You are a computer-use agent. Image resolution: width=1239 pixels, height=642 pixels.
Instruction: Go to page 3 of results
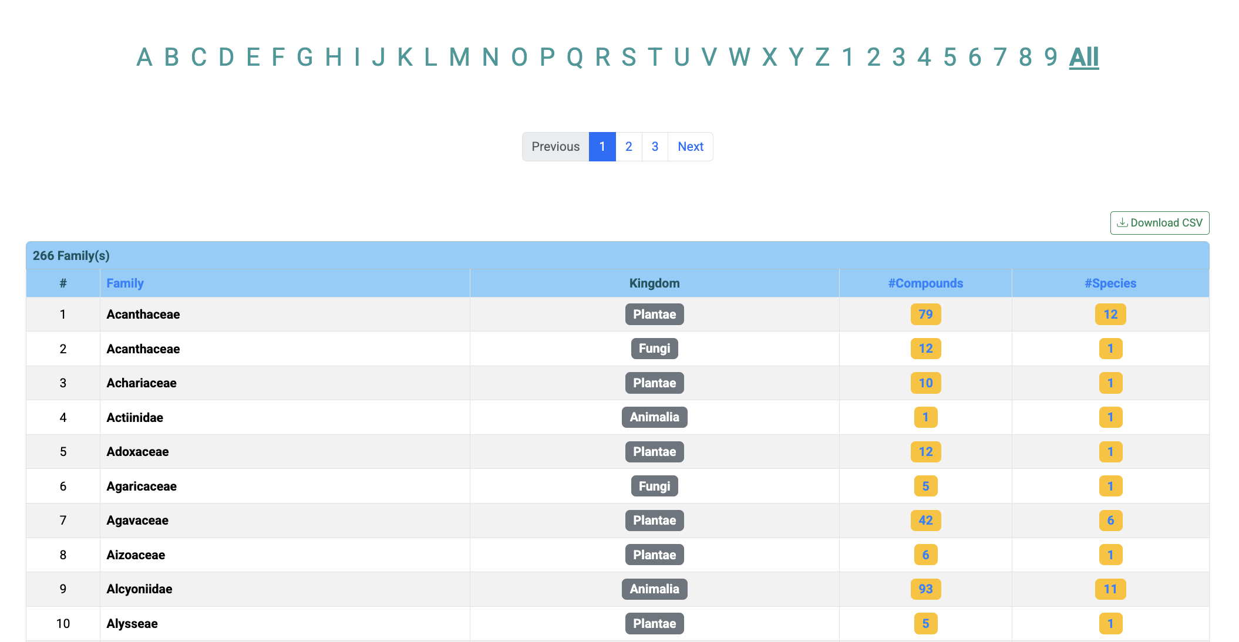coord(655,147)
